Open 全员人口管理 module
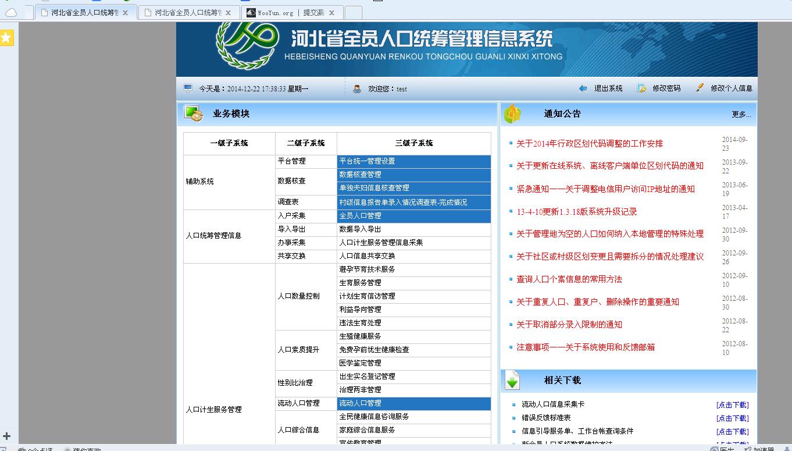792x451 pixels. click(414, 216)
